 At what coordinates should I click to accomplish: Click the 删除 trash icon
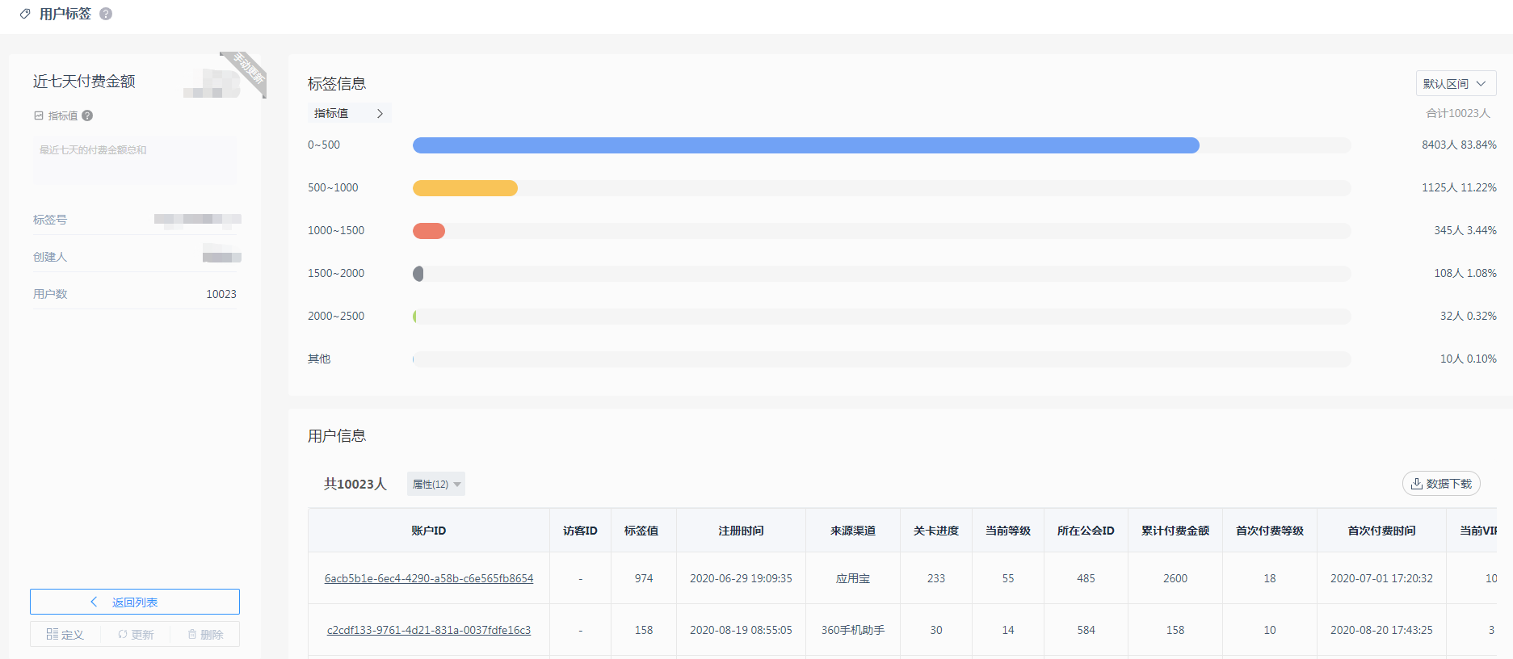coord(192,634)
